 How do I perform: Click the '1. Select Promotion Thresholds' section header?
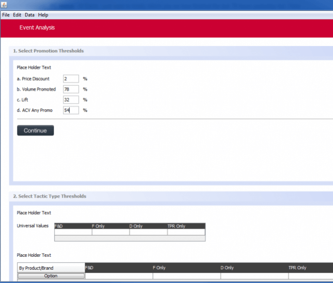[48, 51]
